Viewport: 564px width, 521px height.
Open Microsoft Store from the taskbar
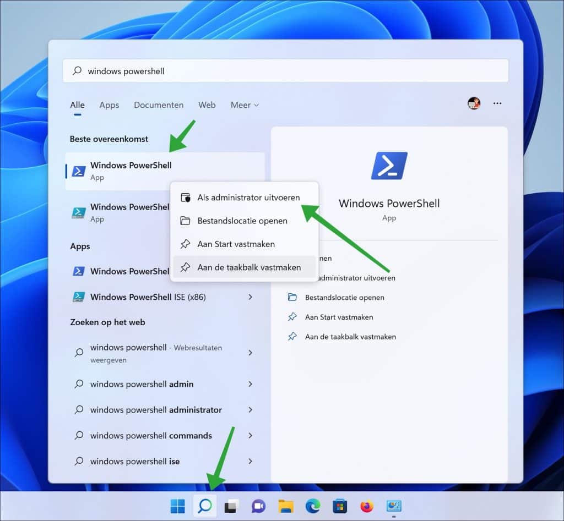click(x=340, y=505)
